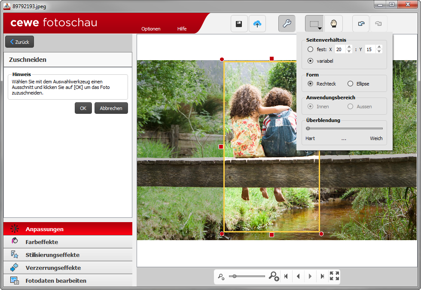Select the hand pan tool
The image size is (421, 290).
[333, 24]
